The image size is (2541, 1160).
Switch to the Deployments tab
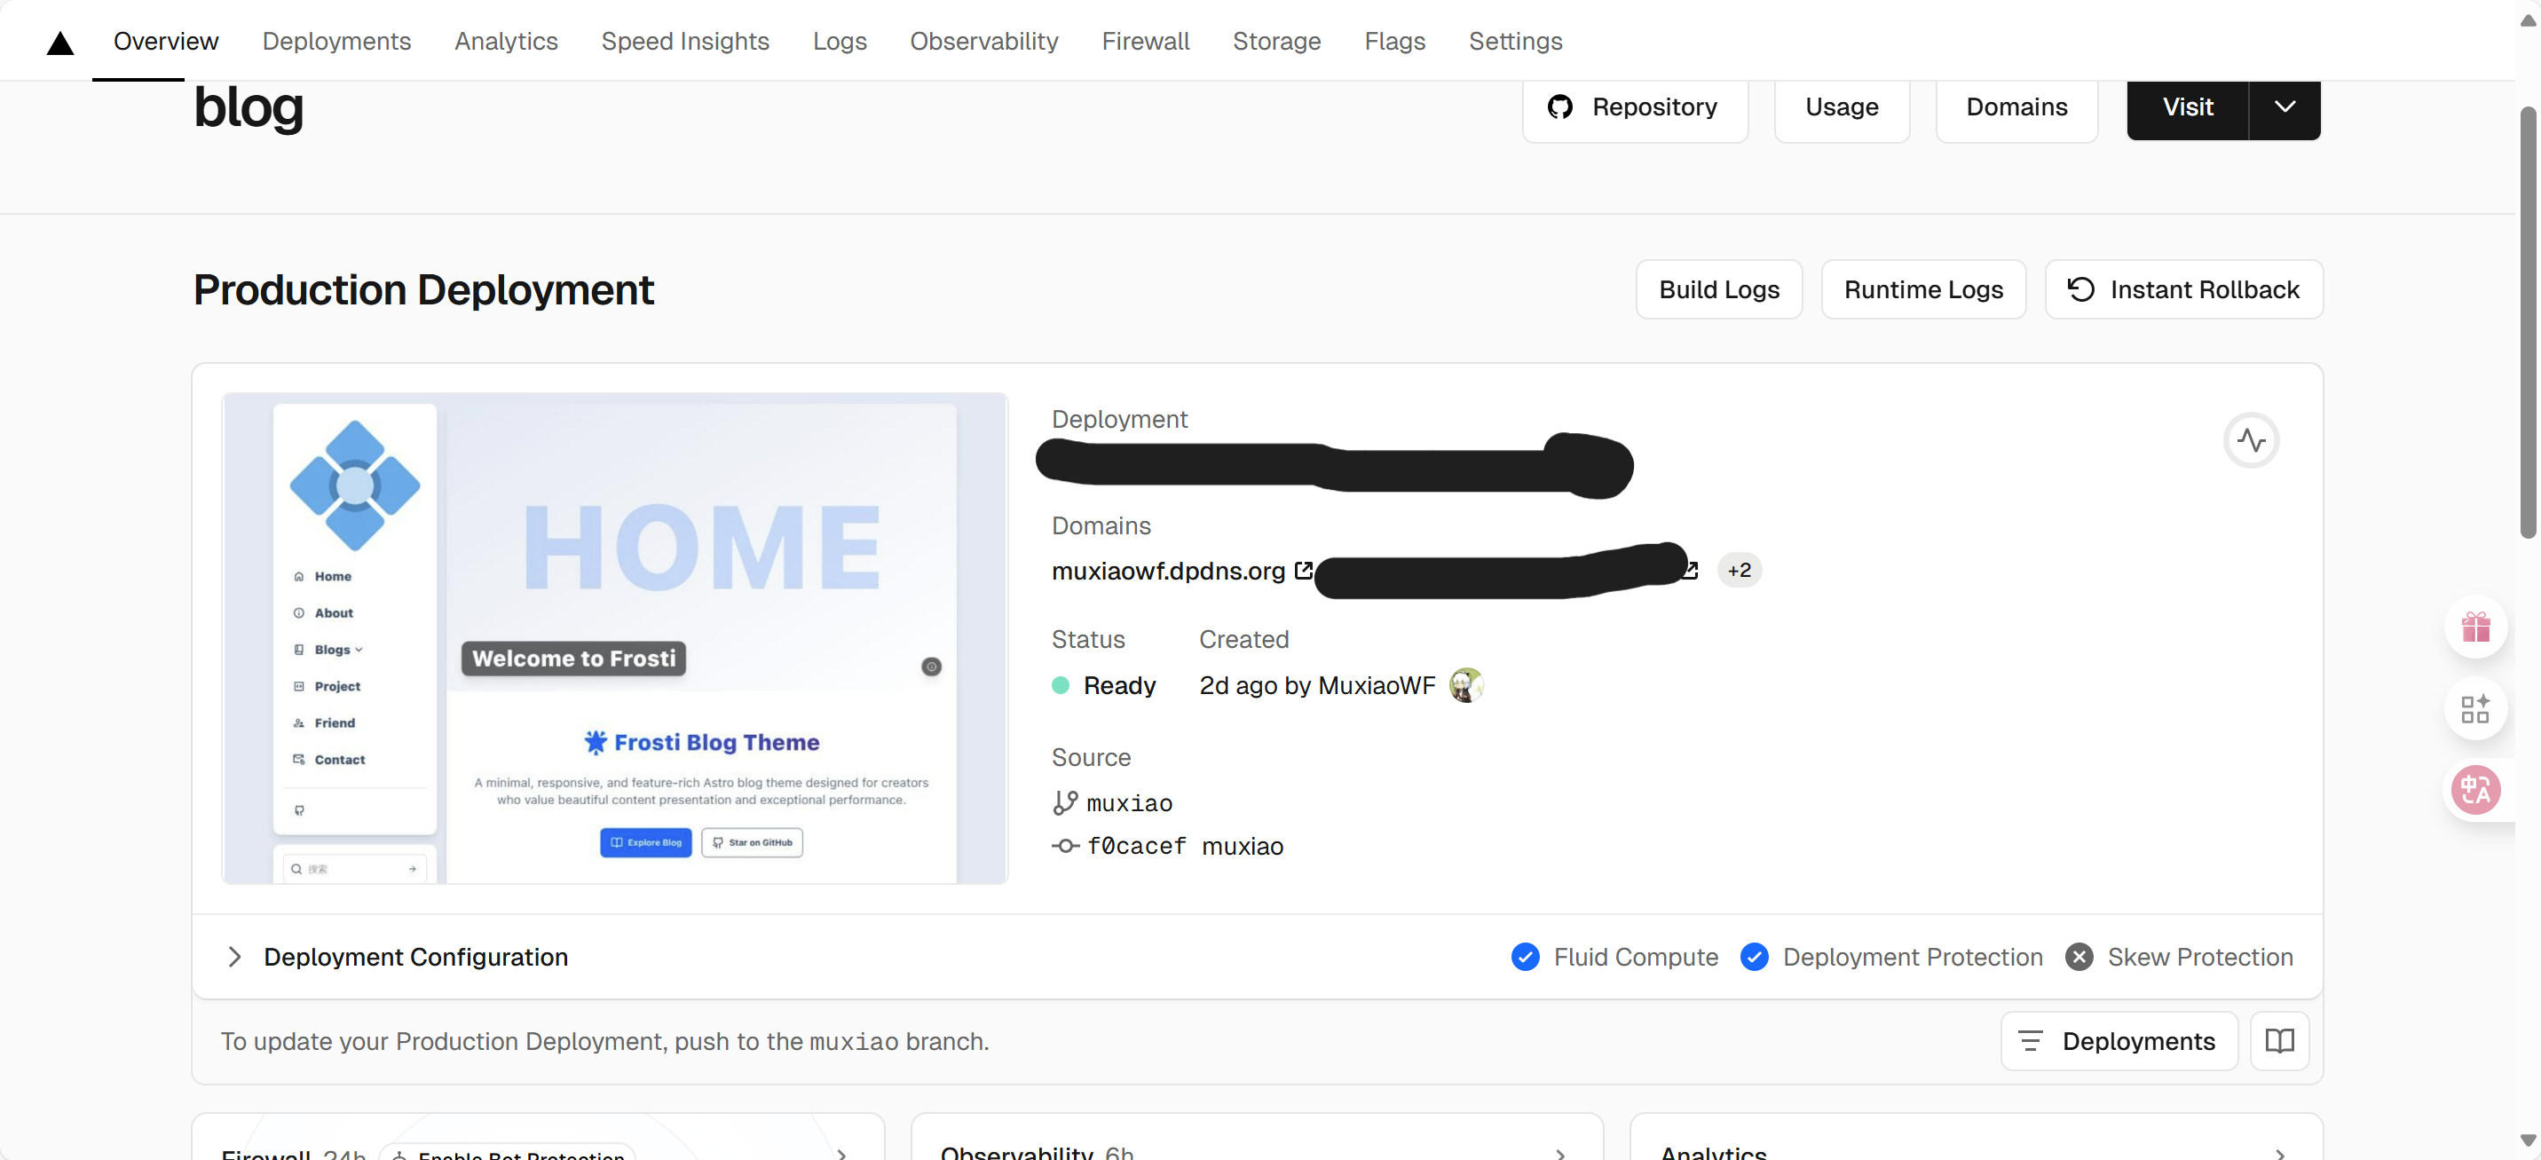click(336, 42)
